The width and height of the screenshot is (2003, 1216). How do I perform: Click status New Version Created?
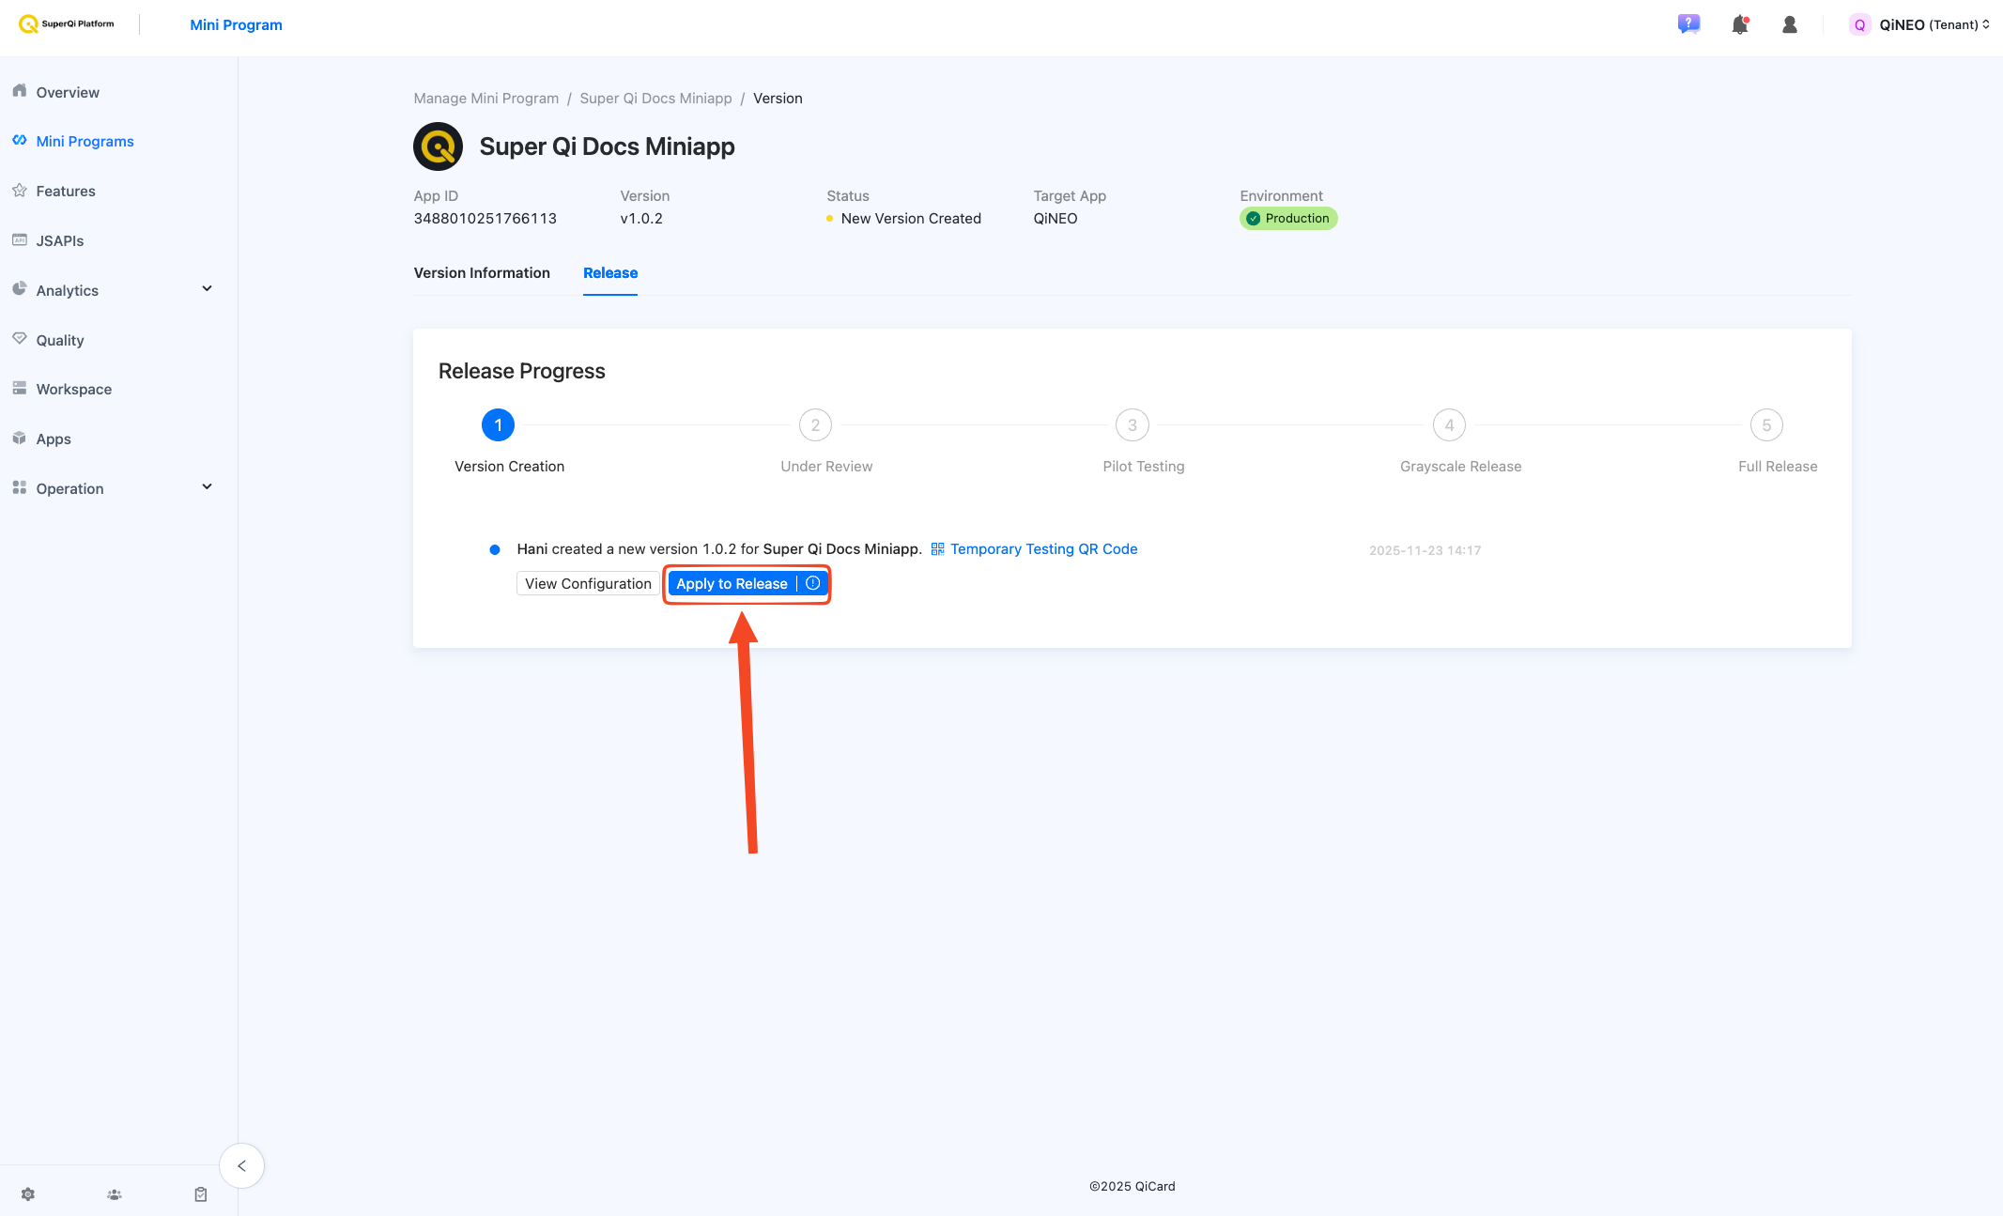click(x=911, y=219)
